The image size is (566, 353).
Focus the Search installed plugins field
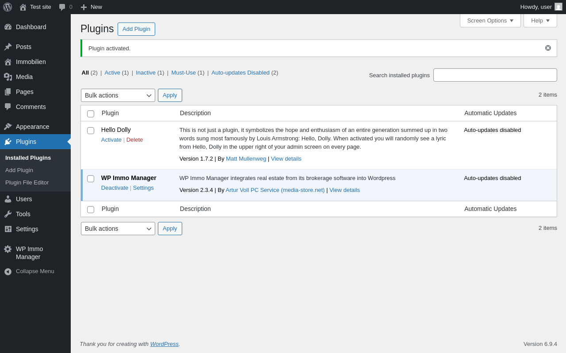click(495, 75)
